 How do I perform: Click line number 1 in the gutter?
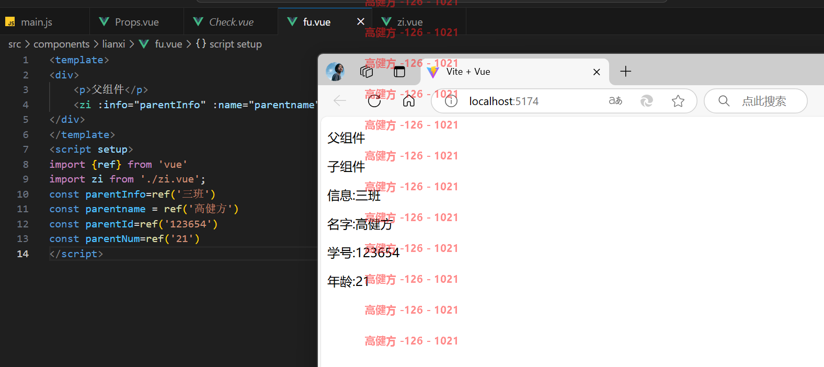tap(26, 60)
